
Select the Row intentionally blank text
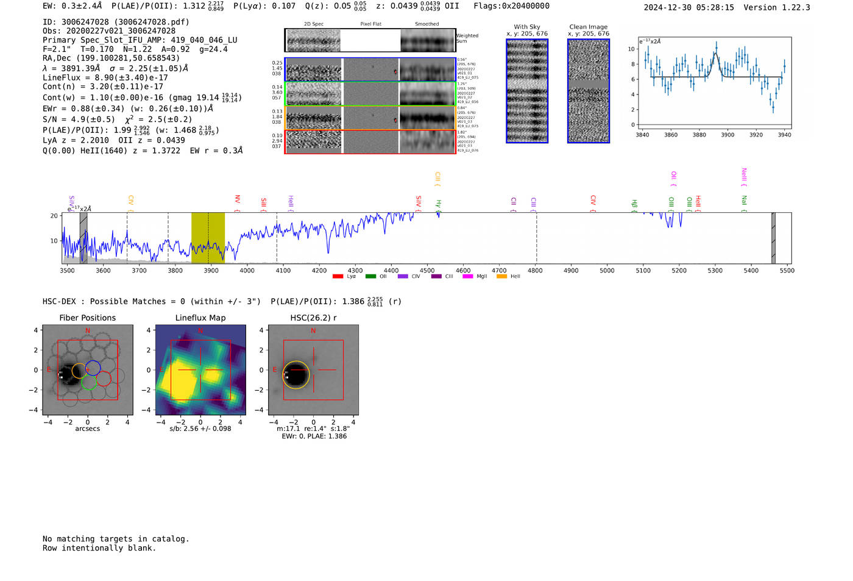pos(99,548)
